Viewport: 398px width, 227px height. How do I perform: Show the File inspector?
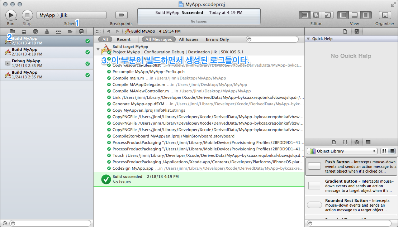pyautogui.click(x=345, y=32)
